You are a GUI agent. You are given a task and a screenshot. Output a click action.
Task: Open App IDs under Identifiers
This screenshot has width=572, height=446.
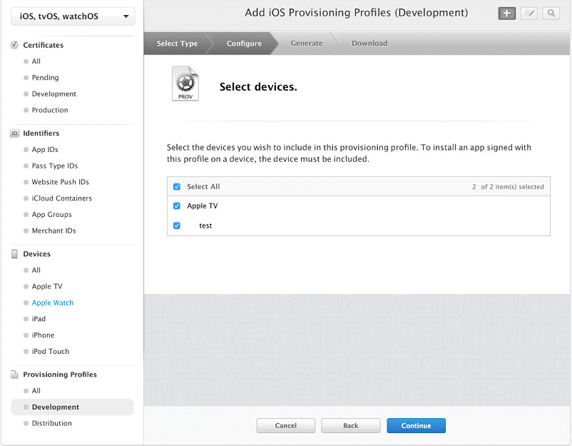[x=45, y=150]
